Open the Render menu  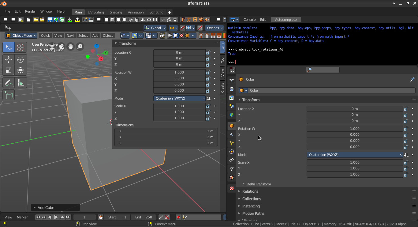click(x=31, y=11)
